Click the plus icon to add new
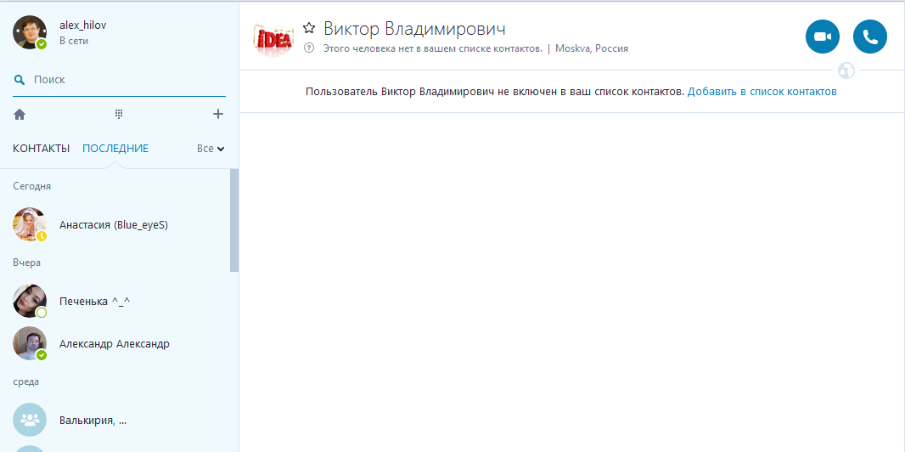 (x=218, y=114)
